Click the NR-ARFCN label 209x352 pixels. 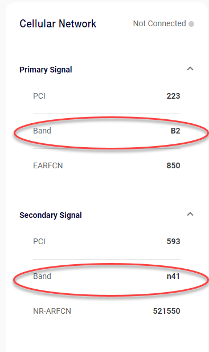coord(52,311)
